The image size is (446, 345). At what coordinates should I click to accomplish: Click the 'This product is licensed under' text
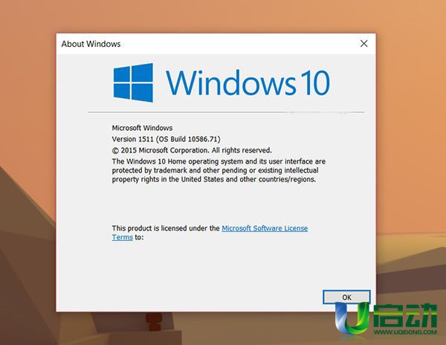tap(166, 228)
